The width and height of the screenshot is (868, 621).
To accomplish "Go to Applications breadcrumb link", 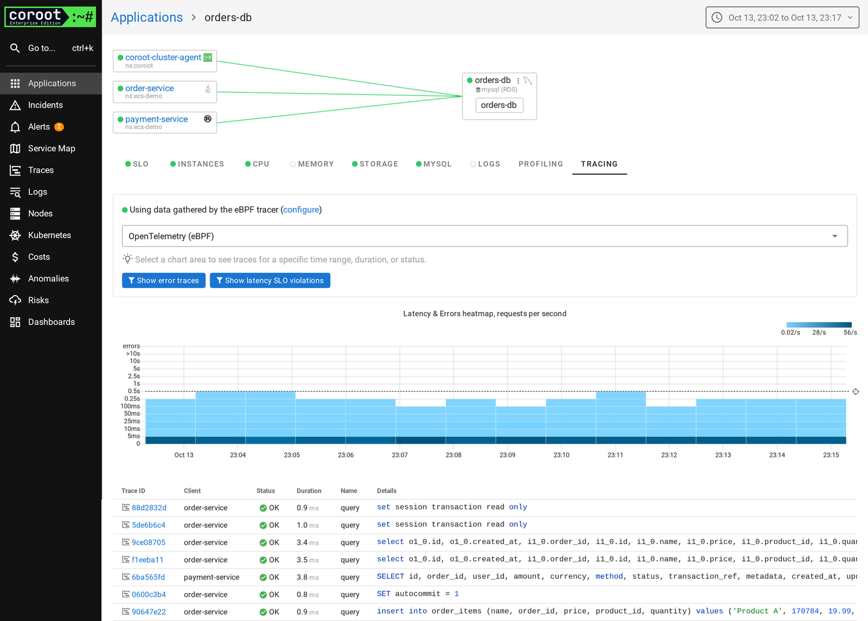I will point(147,17).
